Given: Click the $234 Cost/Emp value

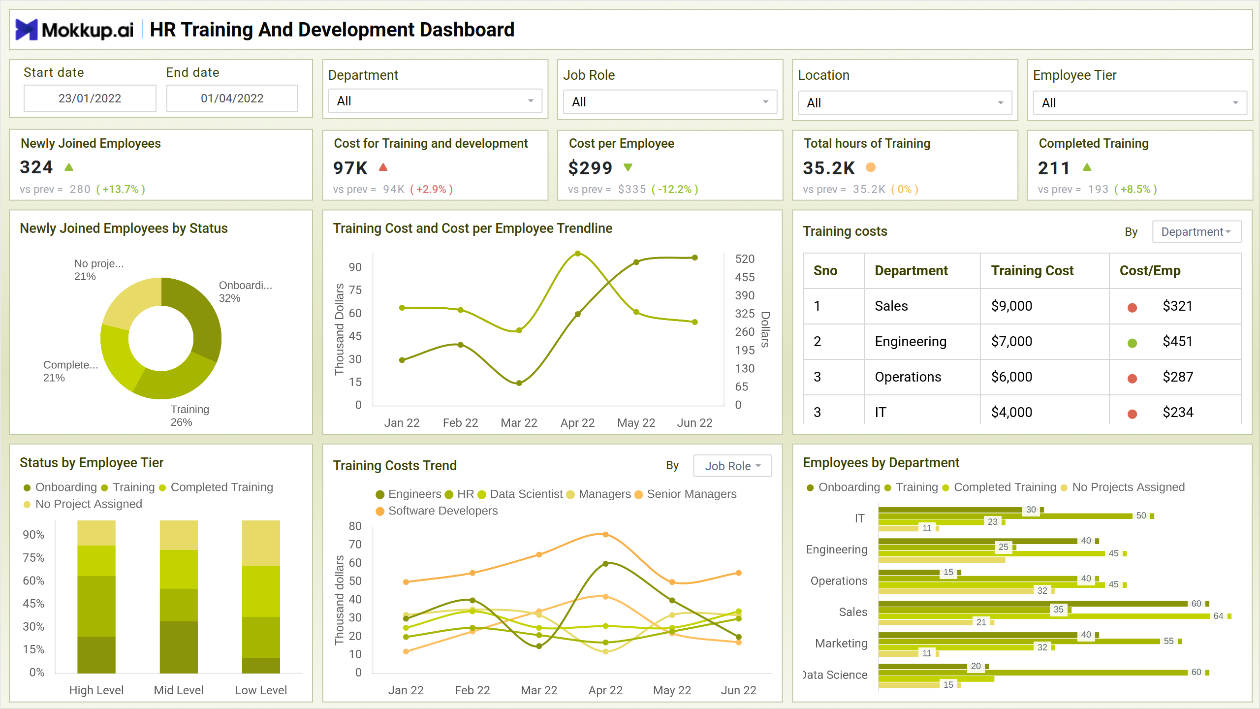Looking at the screenshot, I should [1178, 413].
